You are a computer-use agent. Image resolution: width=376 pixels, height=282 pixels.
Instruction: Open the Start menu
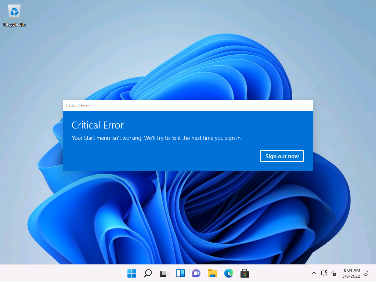click(x=131, y=273)
